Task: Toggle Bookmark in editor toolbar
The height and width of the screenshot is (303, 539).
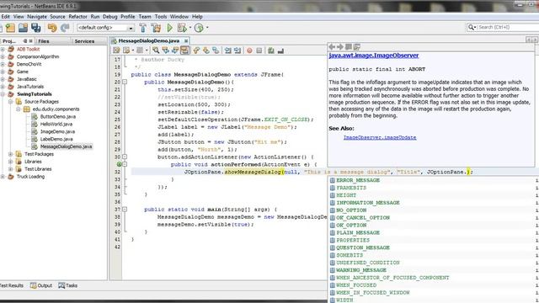Action: click(216, 50)
